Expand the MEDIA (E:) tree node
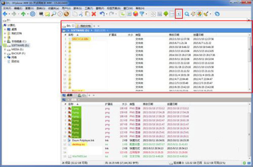The height and width of the screenshot is (167, 253). pos(5,50)
